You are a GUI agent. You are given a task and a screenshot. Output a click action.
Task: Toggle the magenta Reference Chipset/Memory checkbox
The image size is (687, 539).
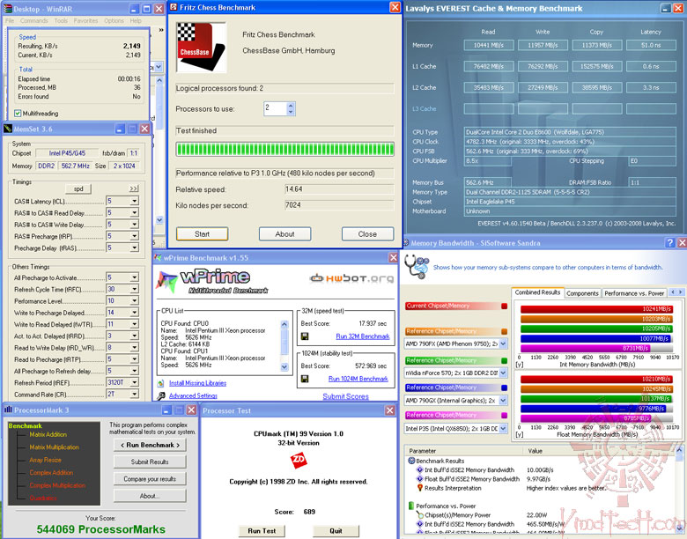point(504,416)
